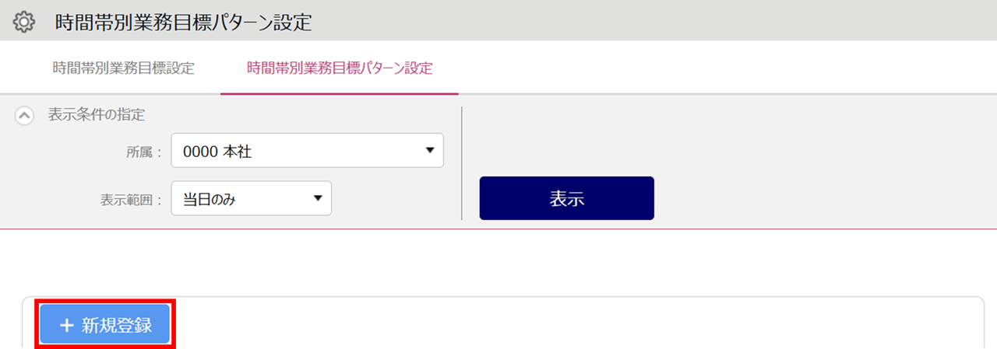The height and width of the screenshot is (349, 997).
Task: Open the 所属 combo box showing 0000 本社
Action: coord(307,151)
